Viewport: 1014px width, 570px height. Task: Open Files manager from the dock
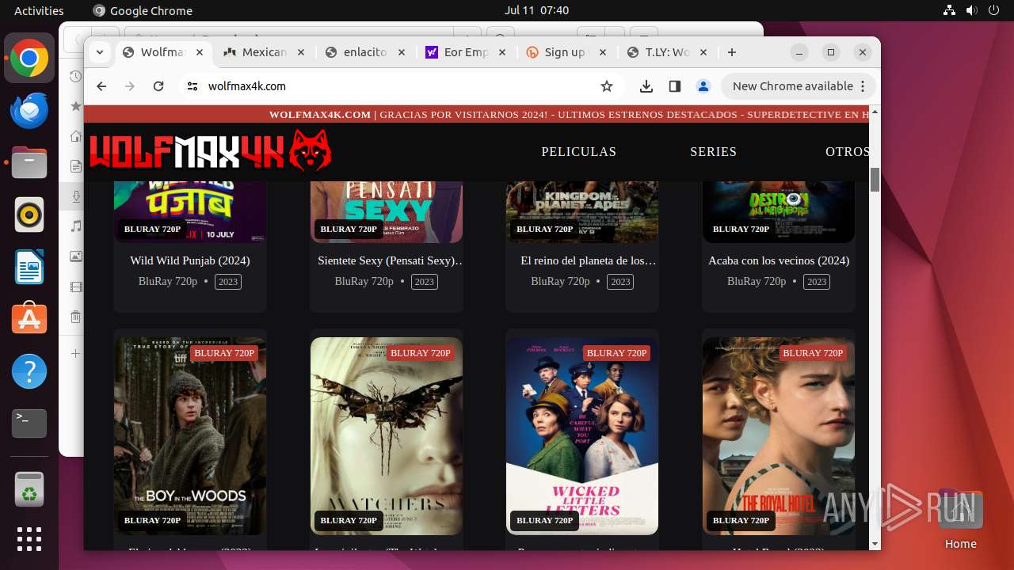point(29,163)
